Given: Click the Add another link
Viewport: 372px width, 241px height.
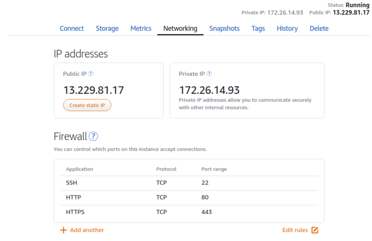Looking at the screenshot, I should tap(87, 230).
